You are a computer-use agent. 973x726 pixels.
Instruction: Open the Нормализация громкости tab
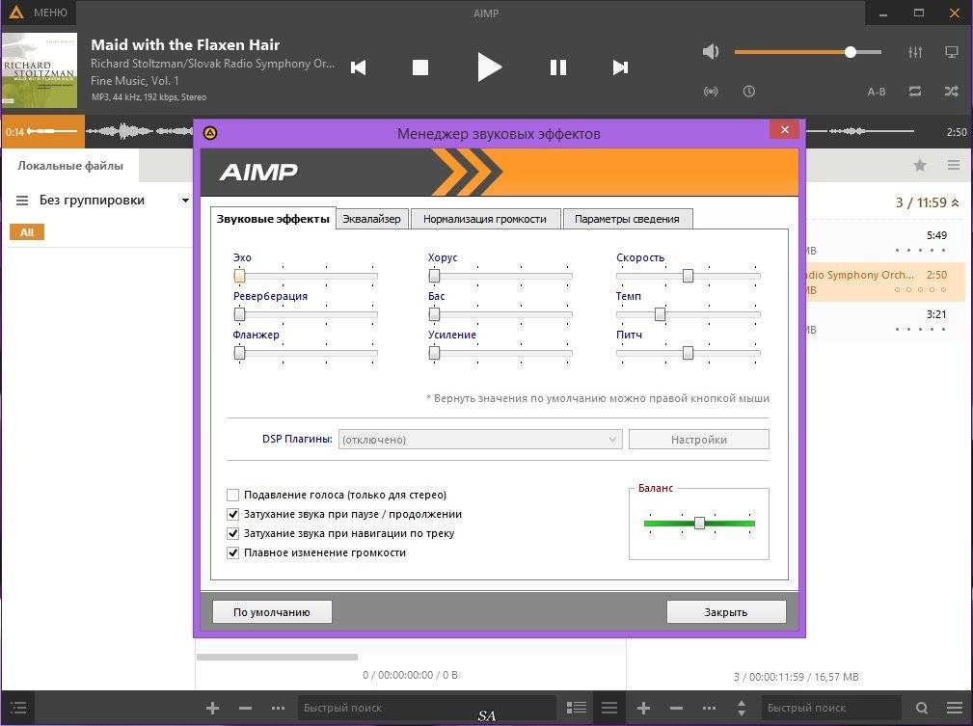click(x=485, y=219)
